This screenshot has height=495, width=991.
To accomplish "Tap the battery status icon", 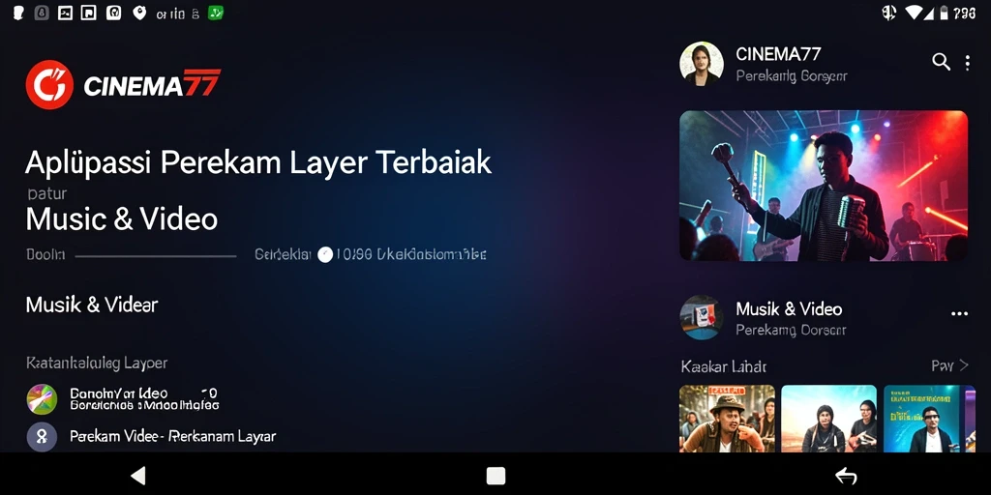I will (x=944, y=12).
